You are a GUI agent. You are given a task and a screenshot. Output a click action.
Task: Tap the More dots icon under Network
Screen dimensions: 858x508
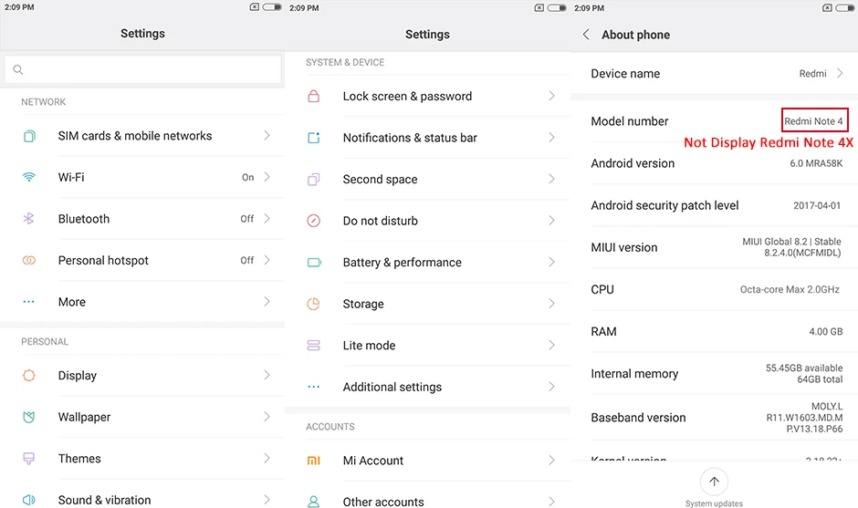29,302
